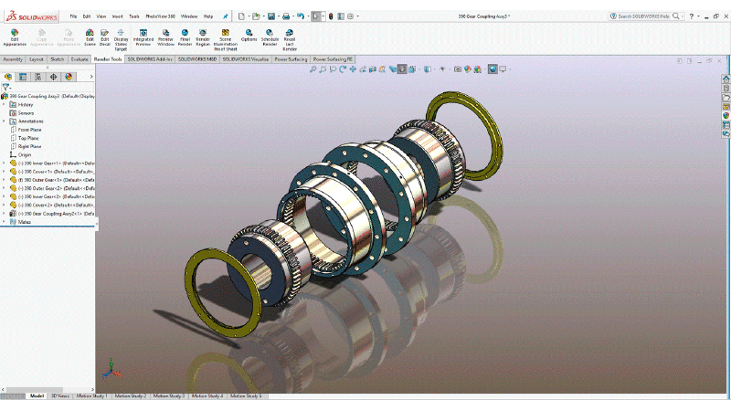This screenshot has width=731, height=411.
Task: Open the Edit Scene tool
Action: (90, 37)
